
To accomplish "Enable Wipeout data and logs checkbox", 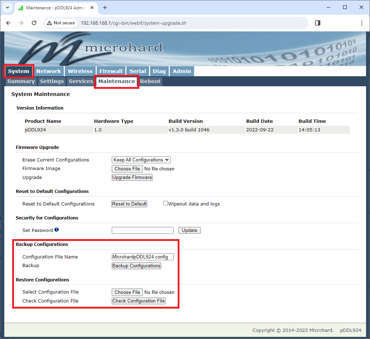I will (165, 203).
